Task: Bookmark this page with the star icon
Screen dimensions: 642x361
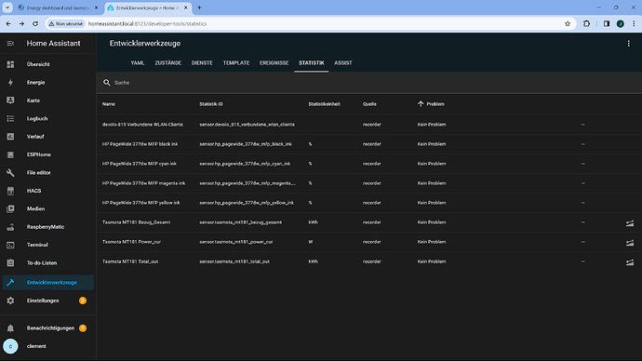Action: tap(568, 24)
